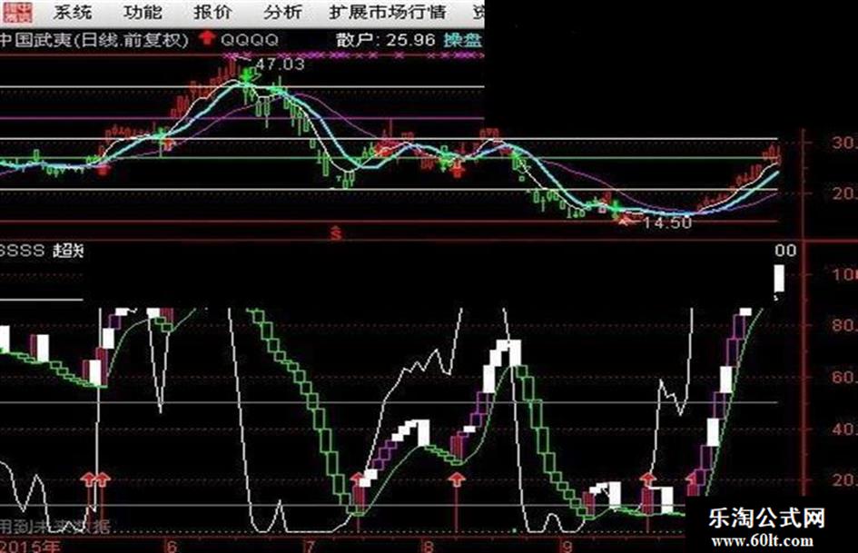Screen dimensions: 858x553
Task: Click the double red arrows near chart left
Action: point(95,480)
